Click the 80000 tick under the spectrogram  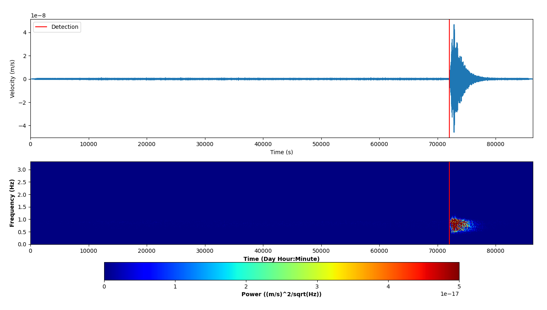click(495, 251)
